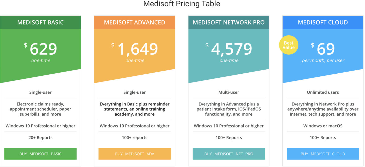This screenshot has width=365, height=167.
Task: Click the Buy Medisoft Net Pro button
Action: [x=229, y=154]
